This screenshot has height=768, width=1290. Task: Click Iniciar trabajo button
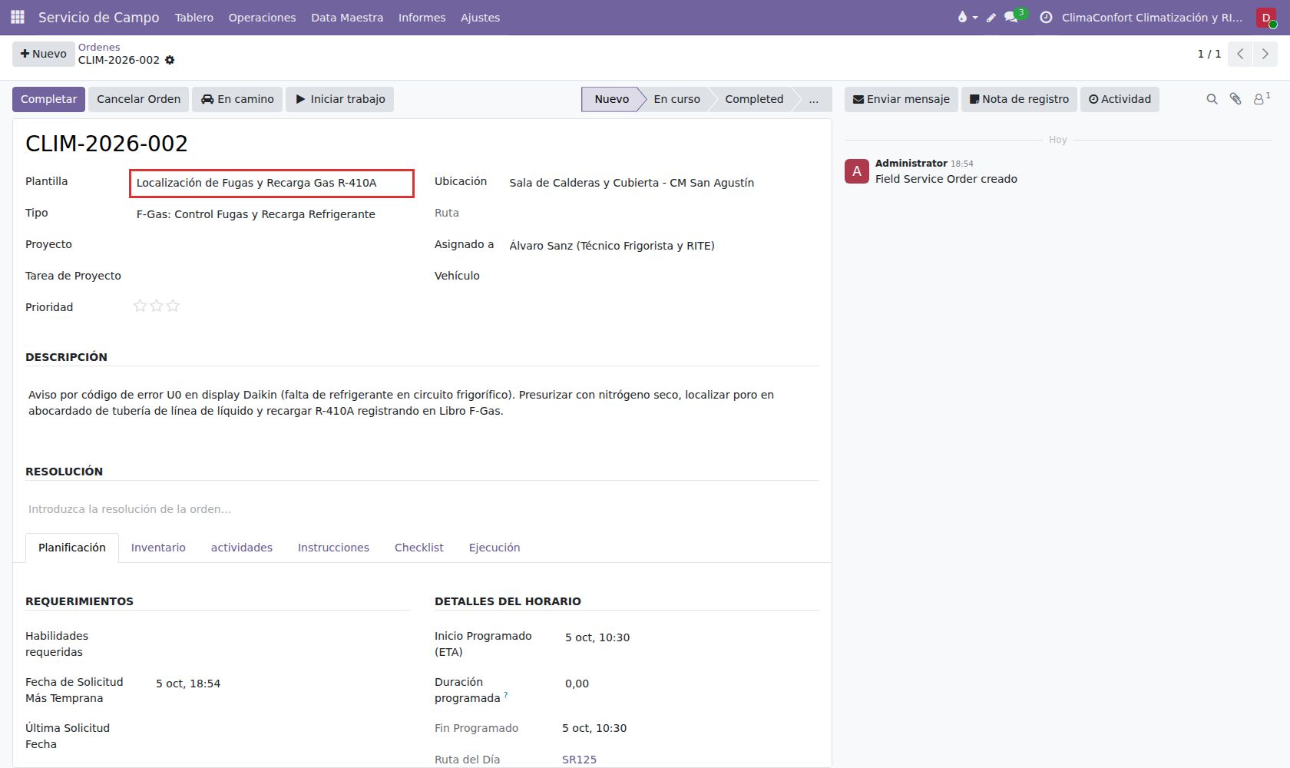[x=339, y=99]
